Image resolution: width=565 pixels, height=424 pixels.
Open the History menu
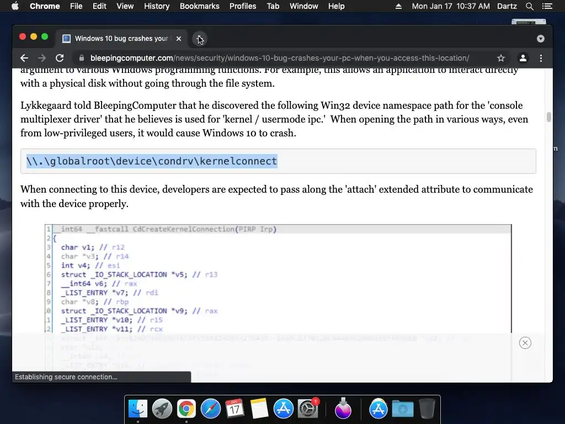point(157,6)
